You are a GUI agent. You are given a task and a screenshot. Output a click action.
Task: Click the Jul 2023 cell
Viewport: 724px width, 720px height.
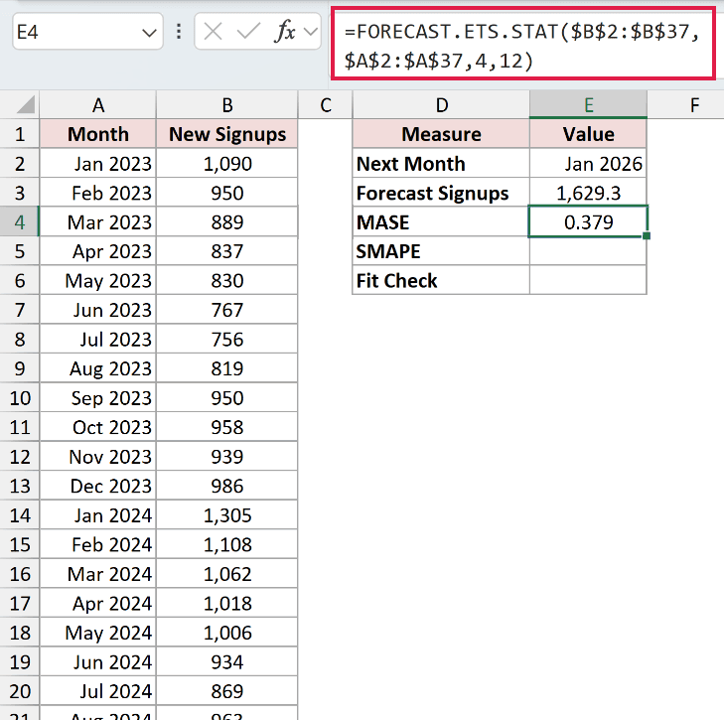click(x=98, y=340)
